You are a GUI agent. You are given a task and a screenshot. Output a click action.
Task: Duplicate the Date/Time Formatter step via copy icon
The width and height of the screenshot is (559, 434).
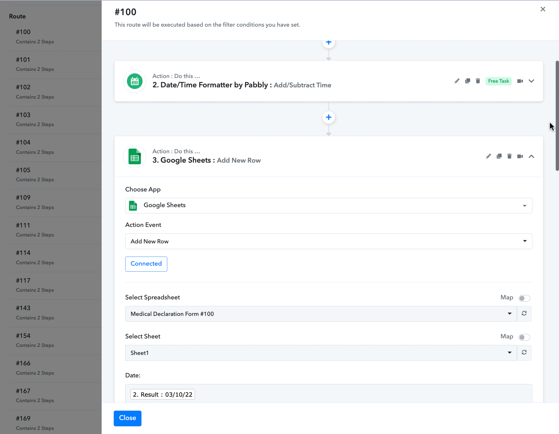[468, 81]
